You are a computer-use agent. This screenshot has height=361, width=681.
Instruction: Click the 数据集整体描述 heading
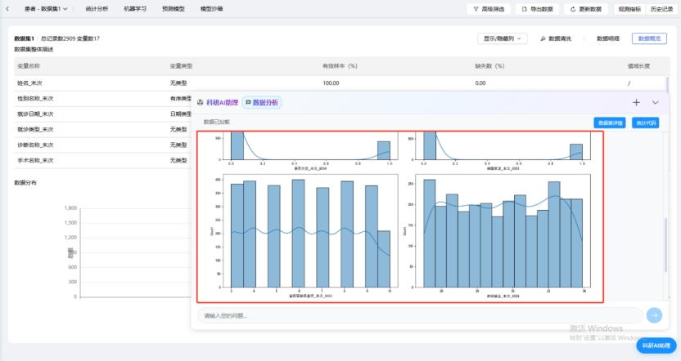pos(34,49)
